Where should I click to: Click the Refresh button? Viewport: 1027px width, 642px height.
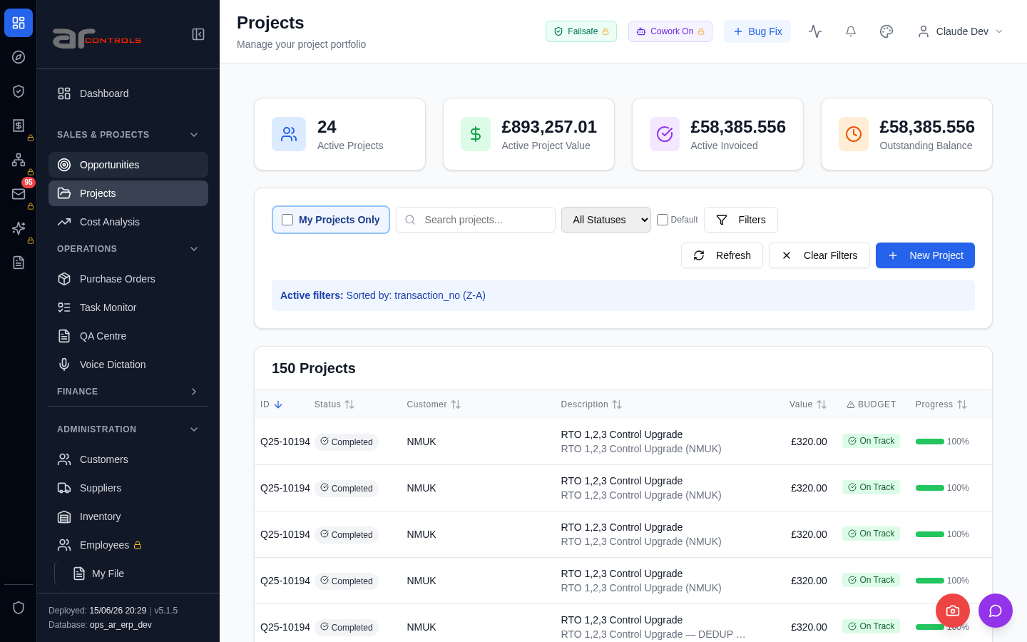coord(722,255)
